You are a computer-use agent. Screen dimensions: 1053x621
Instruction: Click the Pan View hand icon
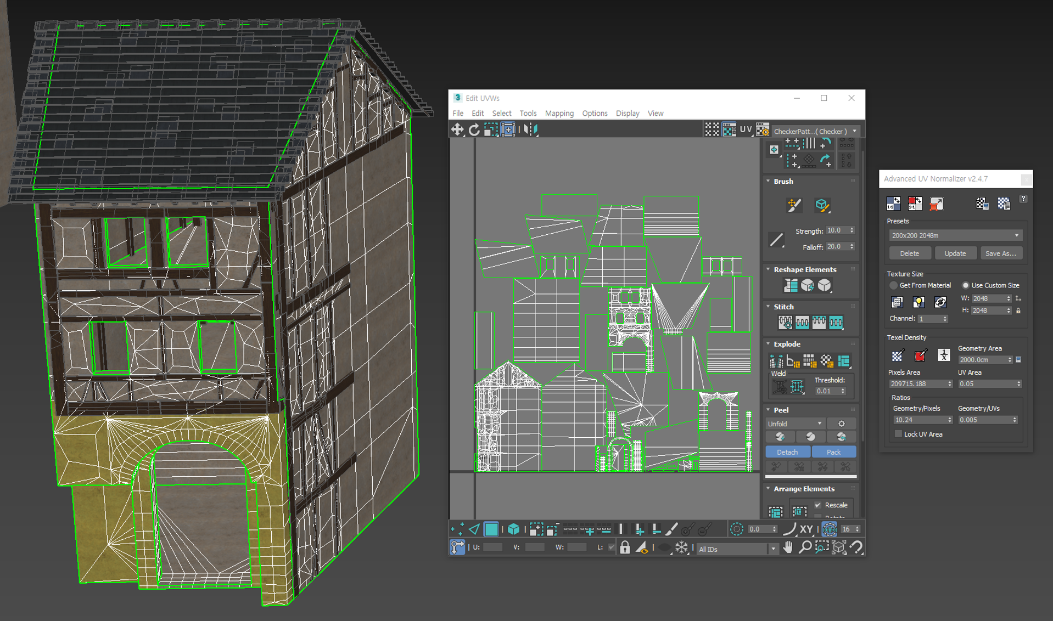click(x=788, y=547)
